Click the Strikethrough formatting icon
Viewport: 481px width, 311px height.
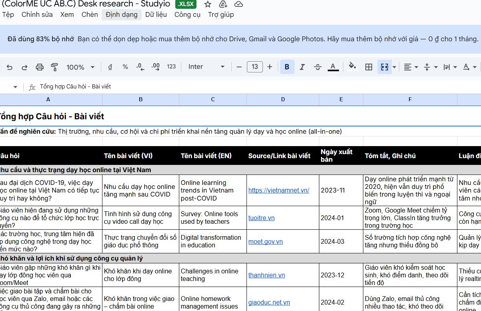tap(318, 67)
